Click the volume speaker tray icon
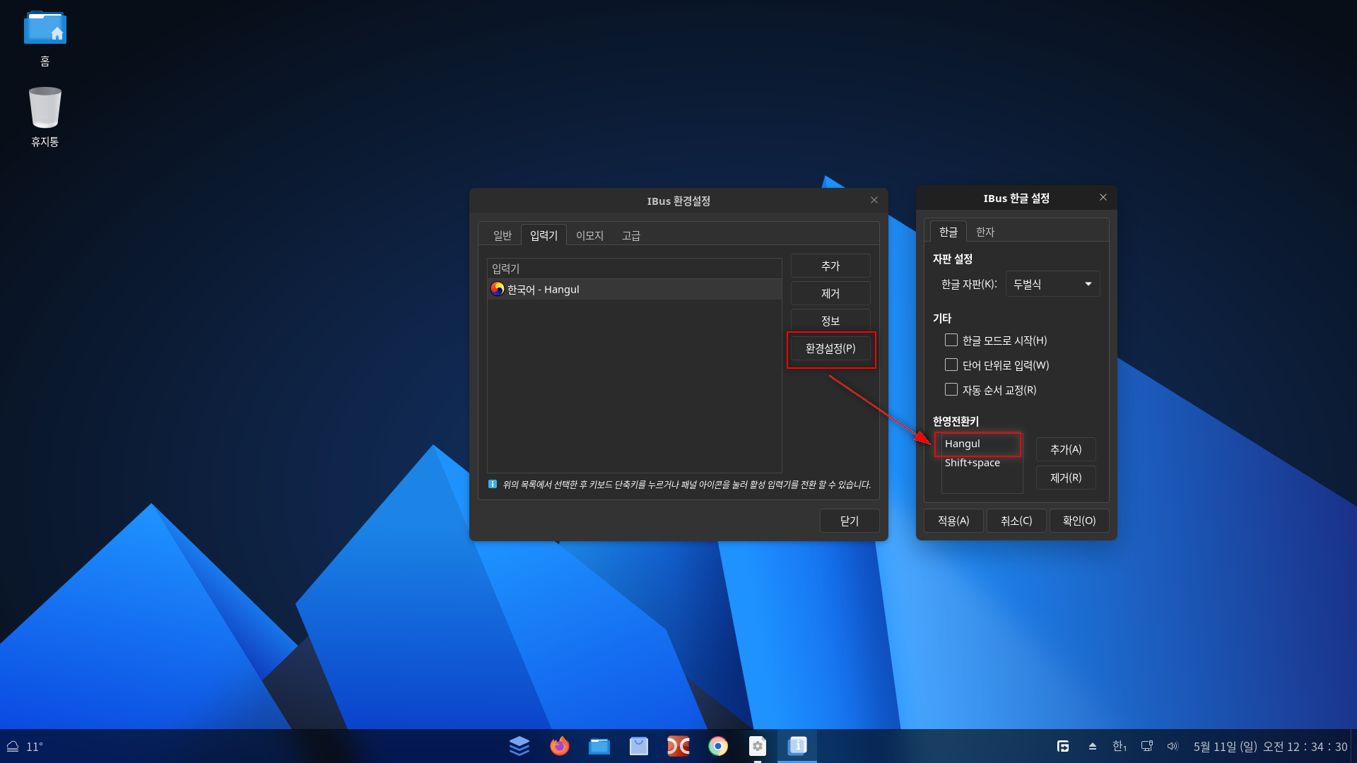1357x763 pixels. [1173, 746]
